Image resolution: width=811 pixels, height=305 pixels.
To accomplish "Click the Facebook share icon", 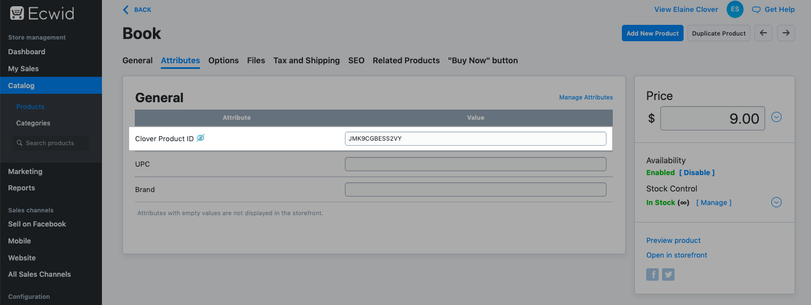I will 652,274.
